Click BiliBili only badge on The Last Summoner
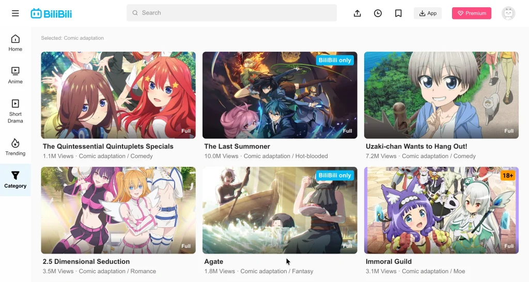 click(335, 60)
